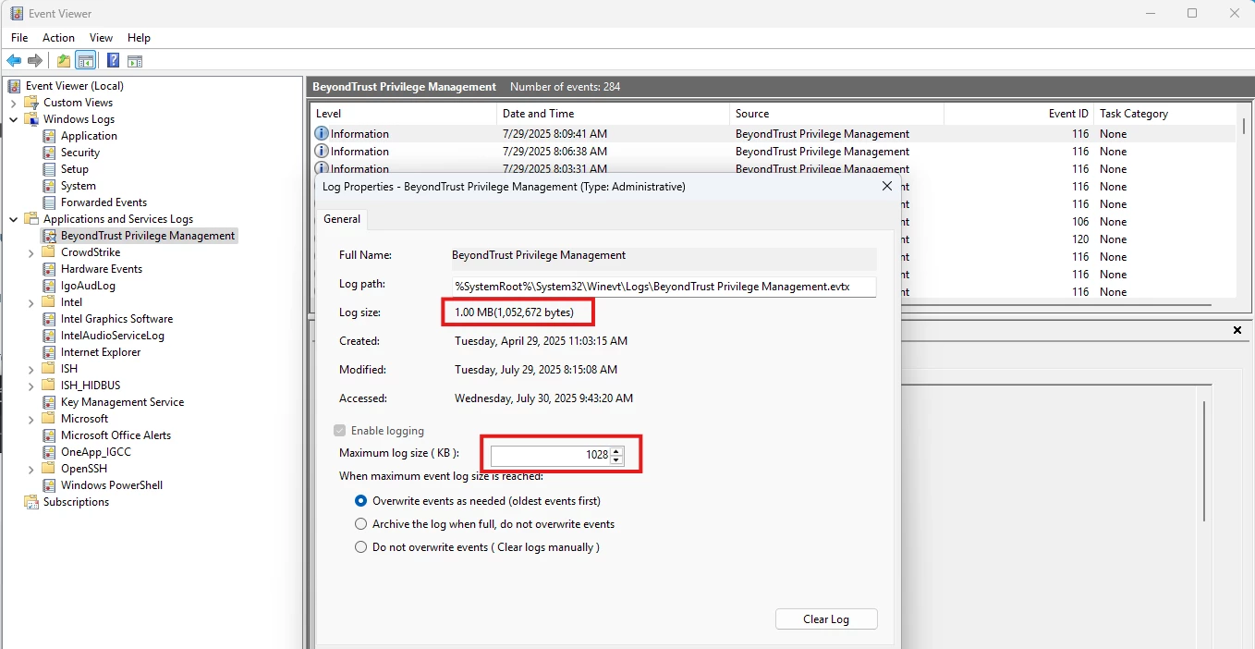Click the Up One Level folder icon
This screenshot has height=649, width=1255.
tap(63, 61)
